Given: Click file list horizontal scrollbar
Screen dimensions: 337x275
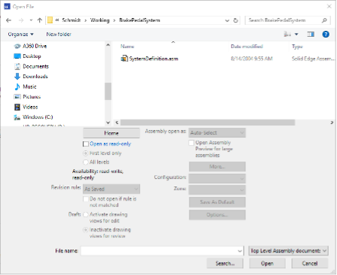Looking at the screenshot, I should pos(208,122).
